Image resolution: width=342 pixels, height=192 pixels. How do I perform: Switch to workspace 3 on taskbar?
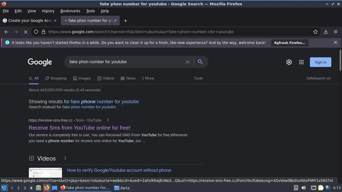25,188
